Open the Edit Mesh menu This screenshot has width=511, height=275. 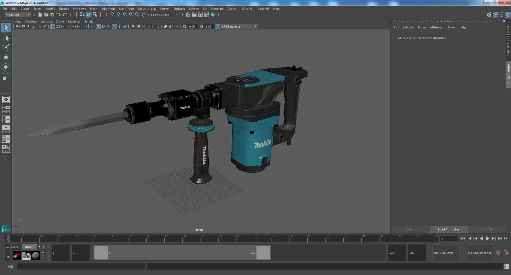(x=108, y=9)
